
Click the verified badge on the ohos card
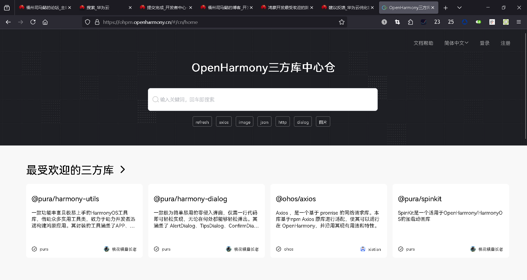click(279, 249)
